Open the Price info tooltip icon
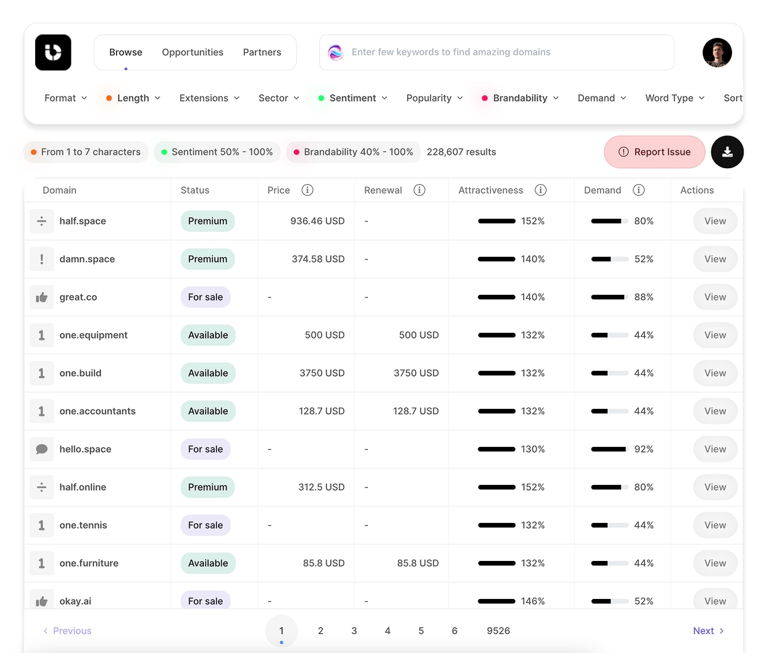The height and width of the screenshot is (653, 773). 307,190
